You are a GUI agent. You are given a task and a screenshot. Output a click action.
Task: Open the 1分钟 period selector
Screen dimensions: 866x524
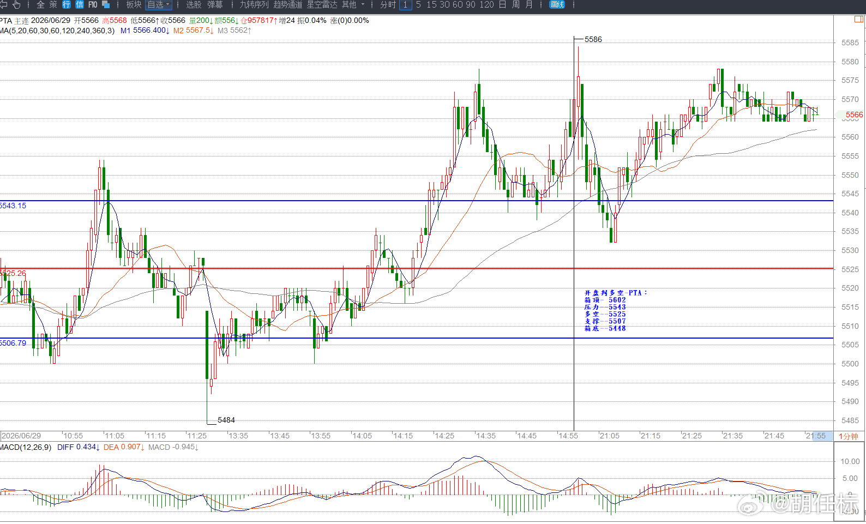click(849, 436)
